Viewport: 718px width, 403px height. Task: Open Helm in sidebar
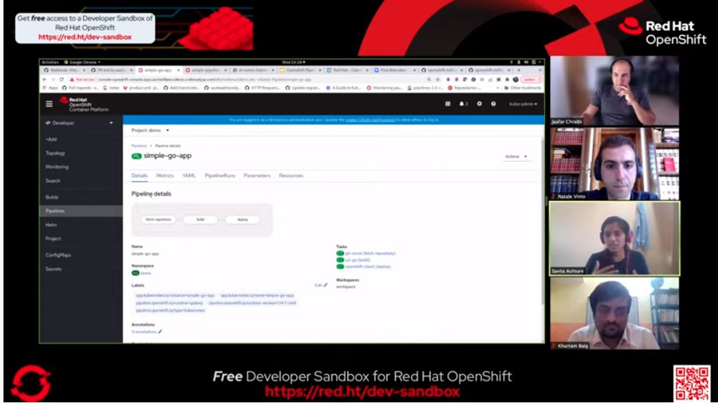tap(50, 225)
